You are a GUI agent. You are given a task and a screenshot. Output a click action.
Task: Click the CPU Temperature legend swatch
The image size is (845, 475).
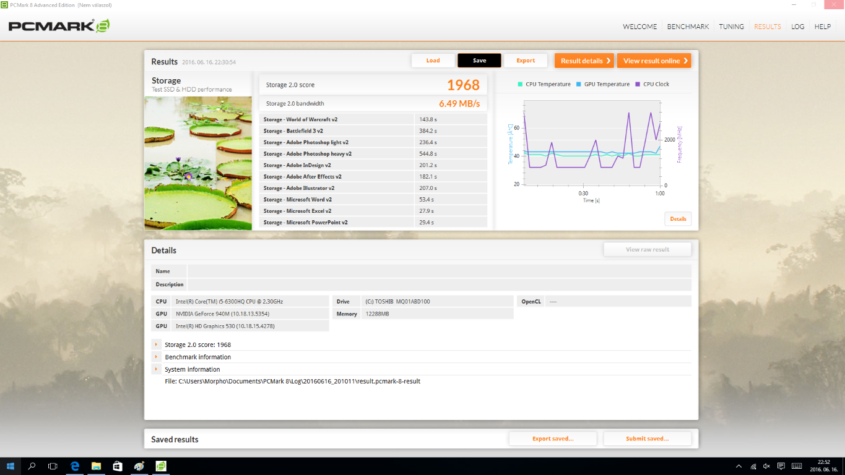pos(520,84)
